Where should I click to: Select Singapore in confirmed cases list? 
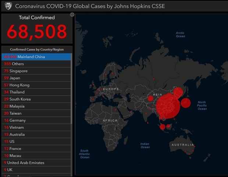(36, 71)
